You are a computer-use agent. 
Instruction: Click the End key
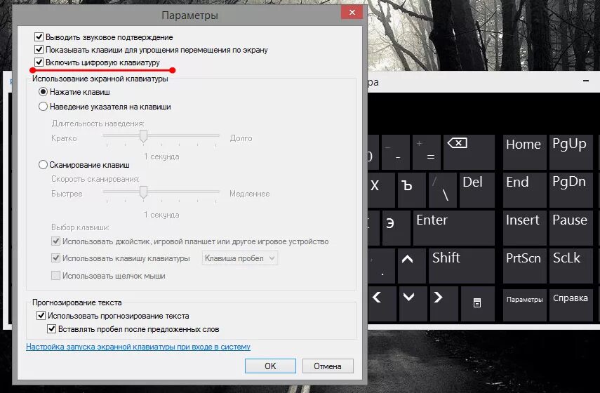pos(524,190)
